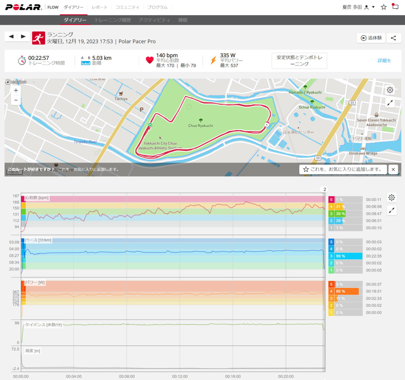Expand map to fullscreen
This screenshot has height=380, width=405.
(x=390, y=103)
